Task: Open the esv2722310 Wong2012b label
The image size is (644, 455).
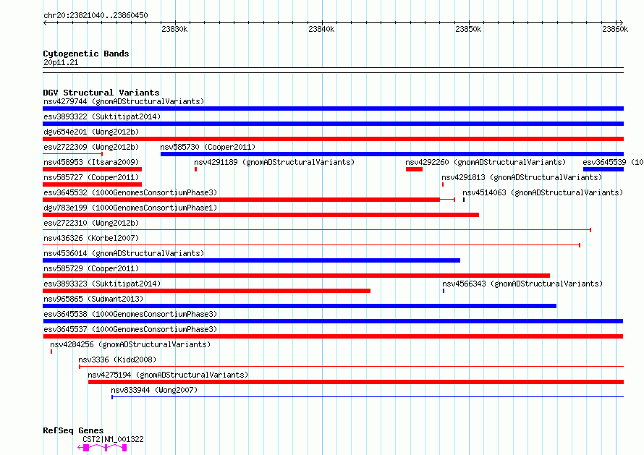Action: pyautogui.click(x=91, y=223)
